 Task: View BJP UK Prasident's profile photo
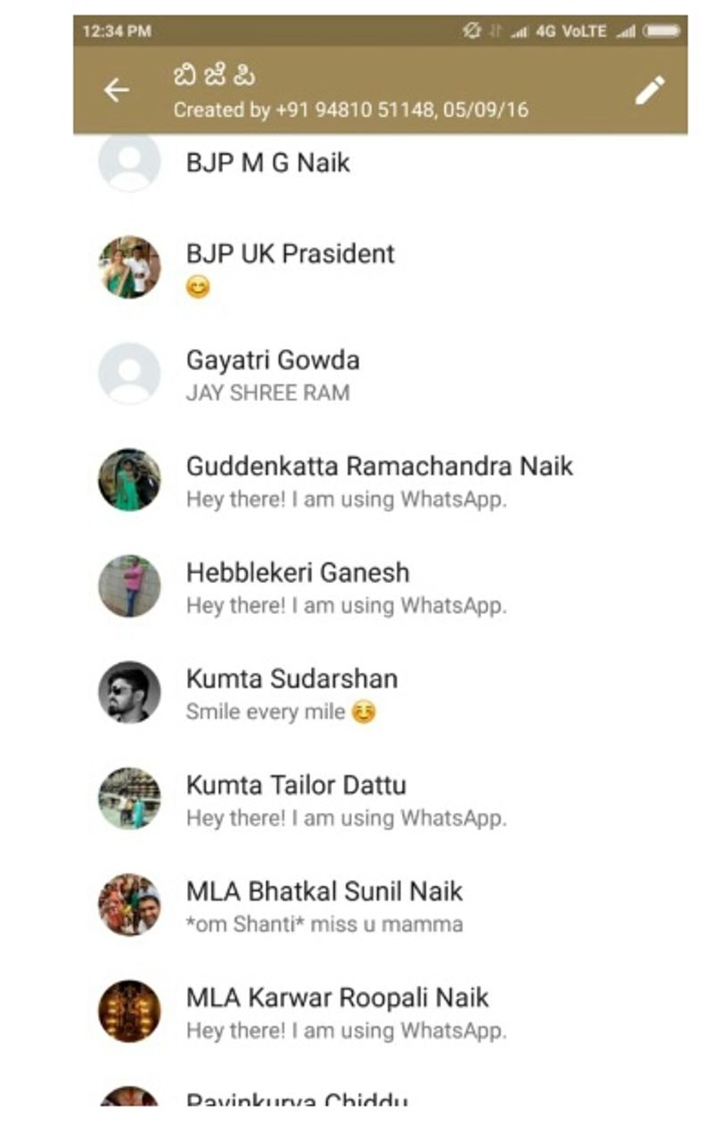pyautogui.click(x=129, y=266)
